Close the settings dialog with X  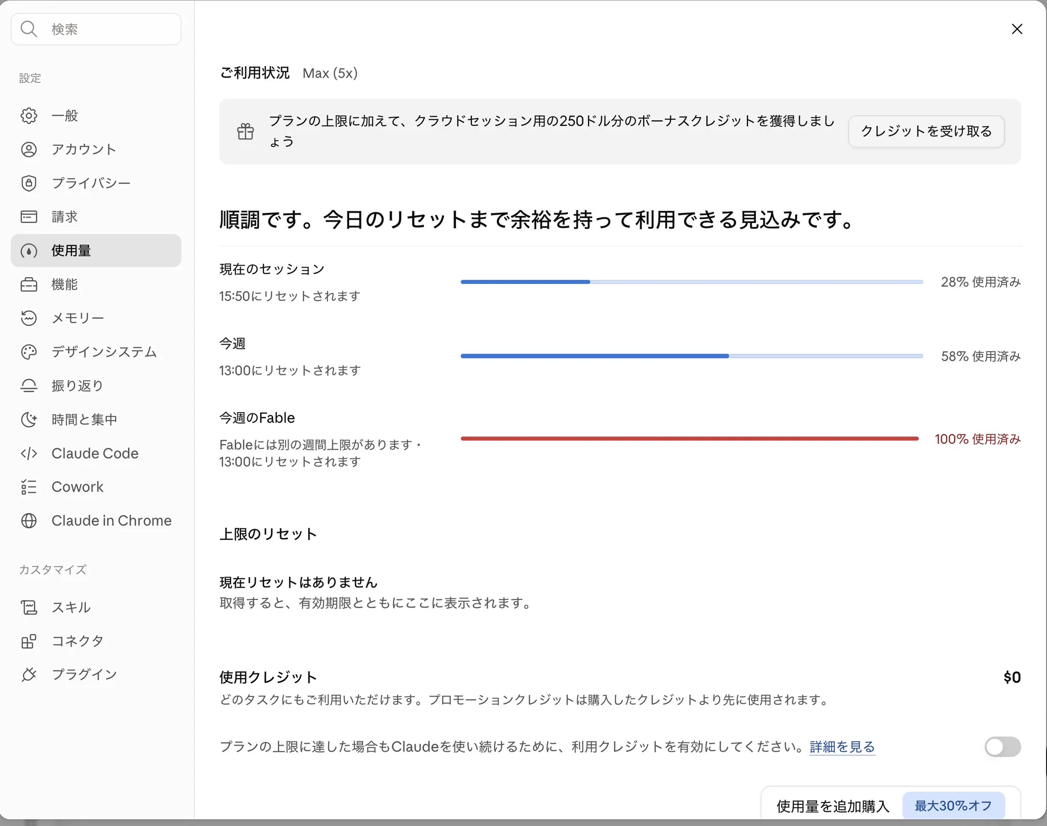1017,29
